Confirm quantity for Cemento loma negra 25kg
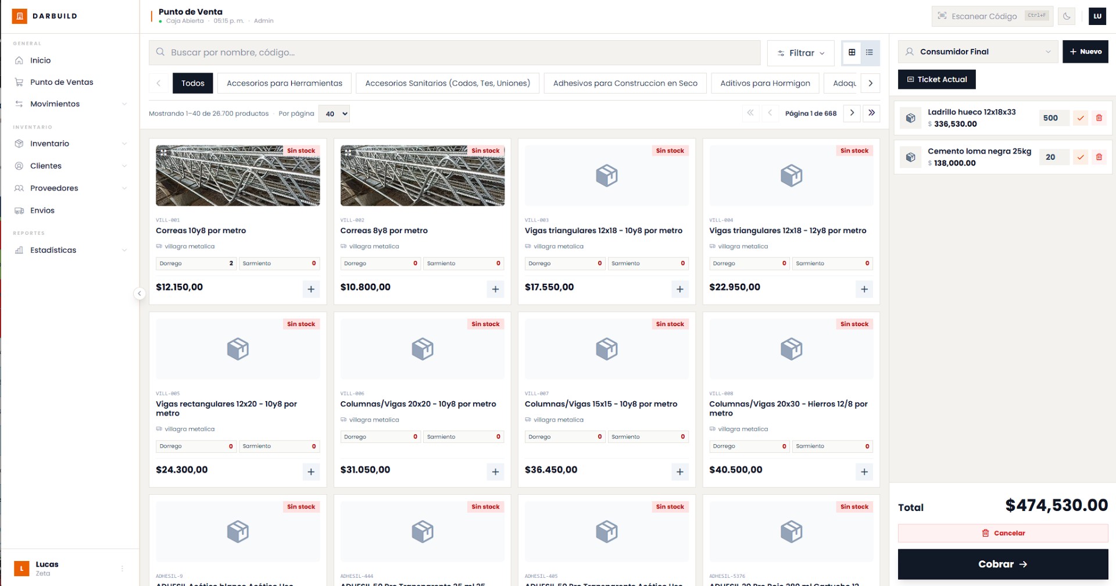 (1081, 157)
